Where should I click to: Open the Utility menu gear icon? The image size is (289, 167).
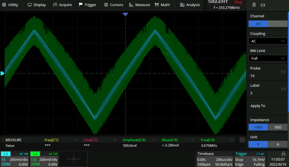[x=4, y=5]
